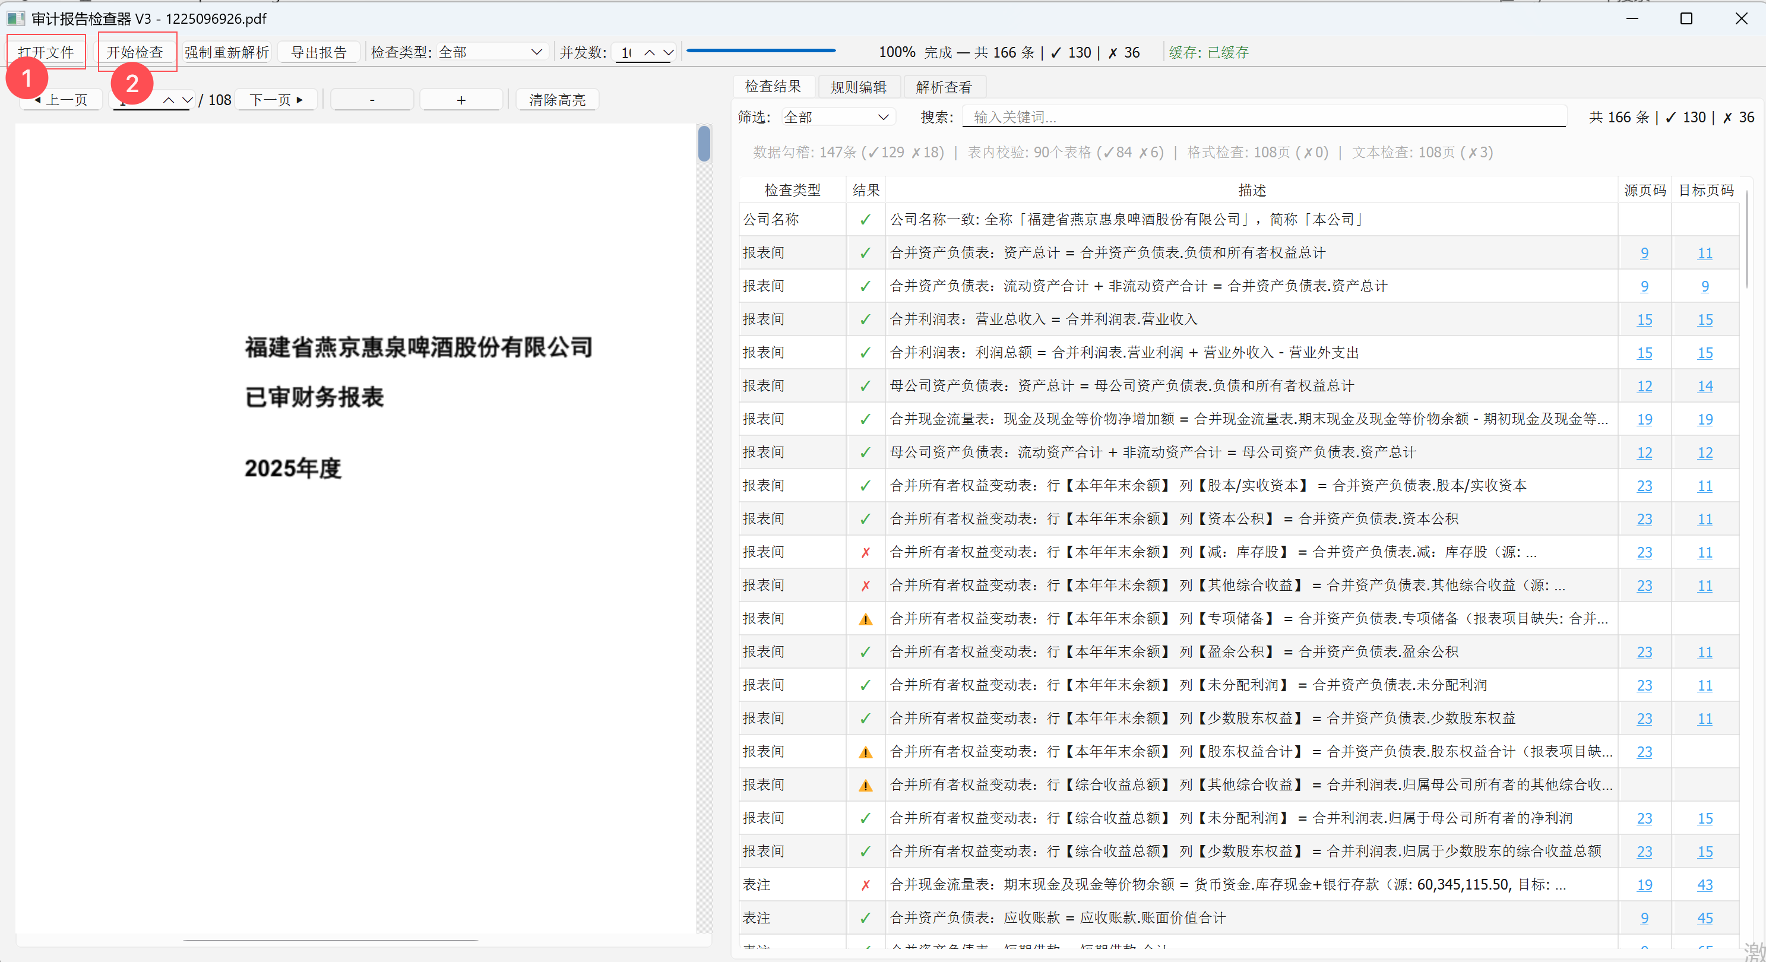Zoom out the PDF with the - button
Viewport: 1766px width, 962px height.
coord(371,99)
